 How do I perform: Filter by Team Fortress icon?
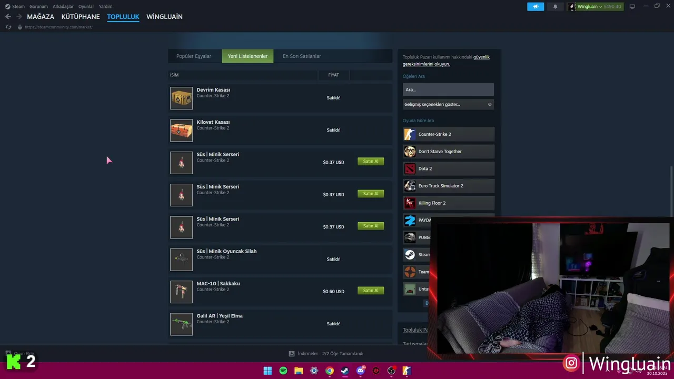pyautogui.click(x=410, y=272)
